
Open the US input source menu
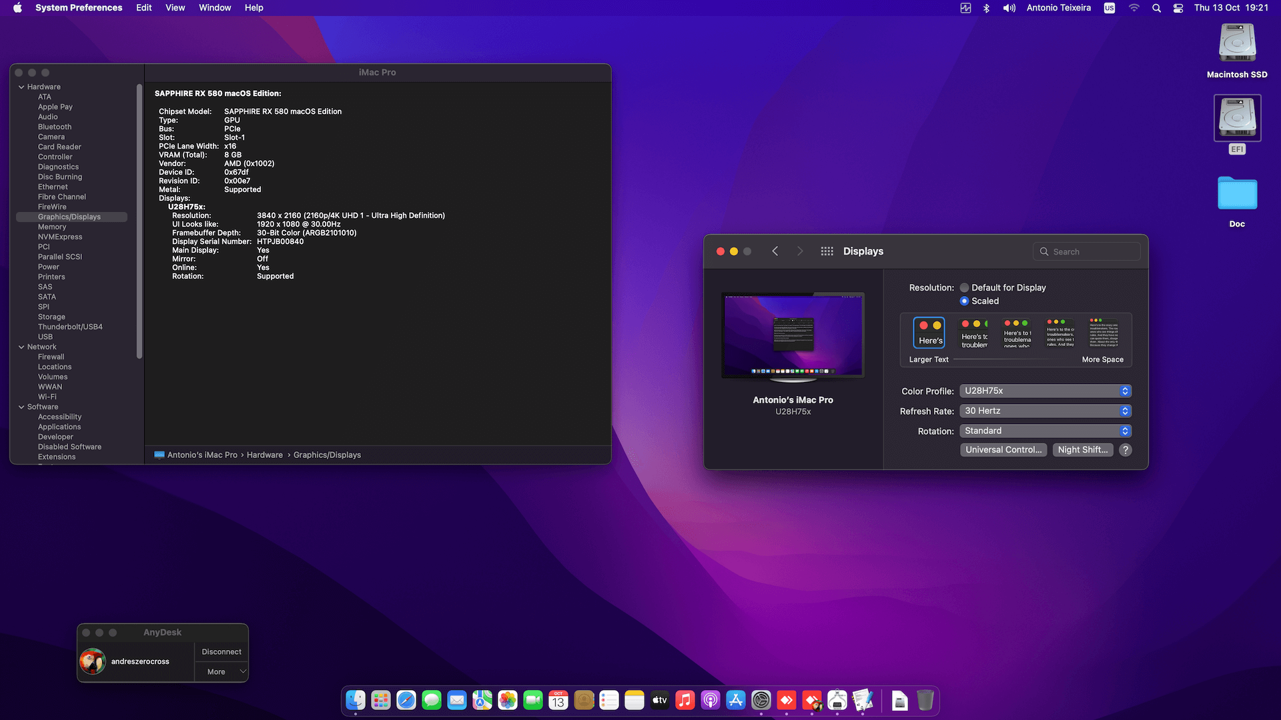1109,8
